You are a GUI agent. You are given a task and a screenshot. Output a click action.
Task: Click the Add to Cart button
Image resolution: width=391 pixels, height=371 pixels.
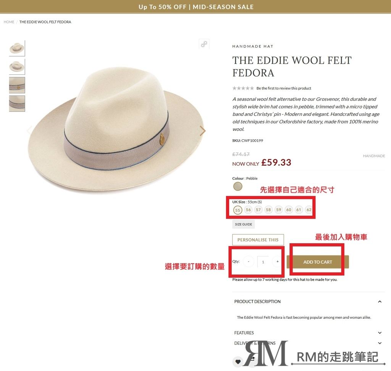point(318,262)
